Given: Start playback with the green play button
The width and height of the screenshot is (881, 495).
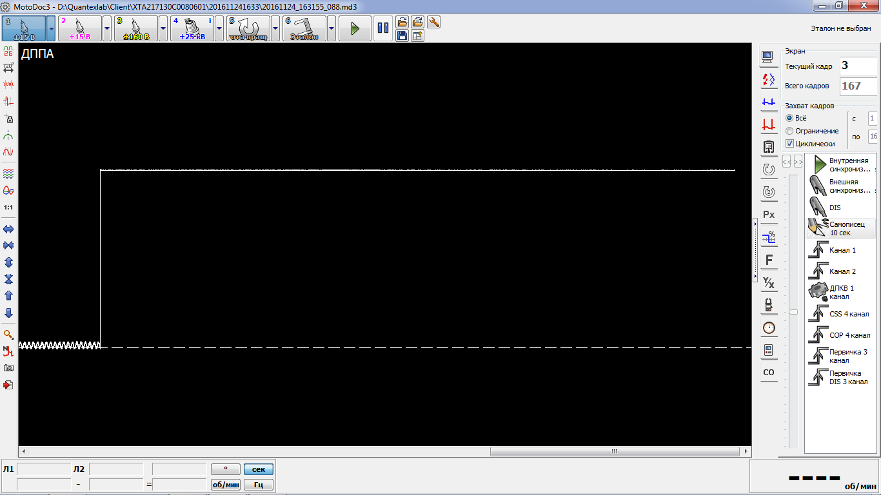Looking at the screenshot, I should point(355,28).
